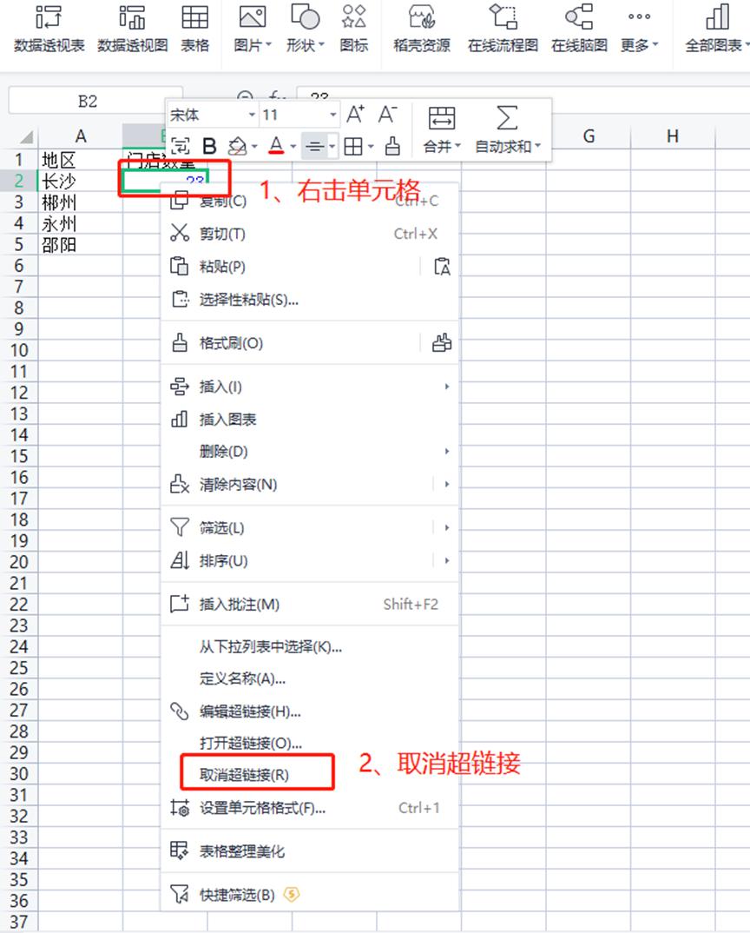Decrease font size with the A- button
The width and height of the screenshot is (750, 933).
[385, 112]
